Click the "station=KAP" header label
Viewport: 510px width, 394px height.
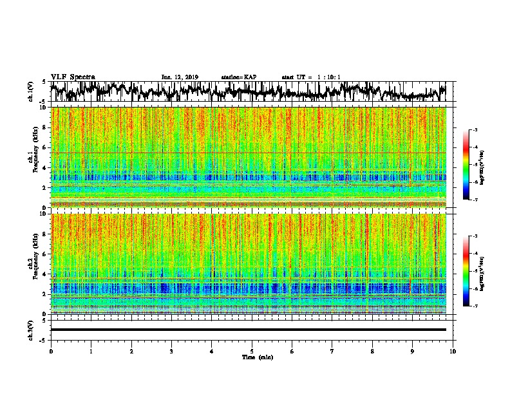(239, 77)
